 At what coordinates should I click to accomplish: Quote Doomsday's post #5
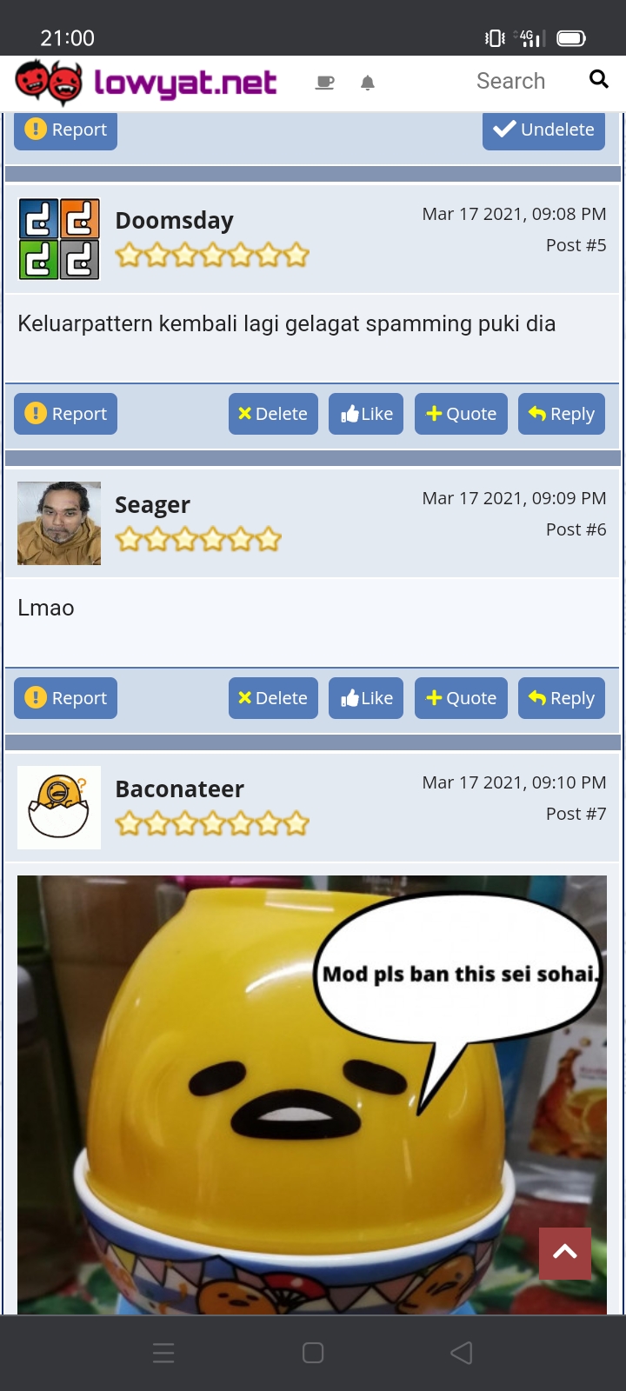[x=461, y=414]
